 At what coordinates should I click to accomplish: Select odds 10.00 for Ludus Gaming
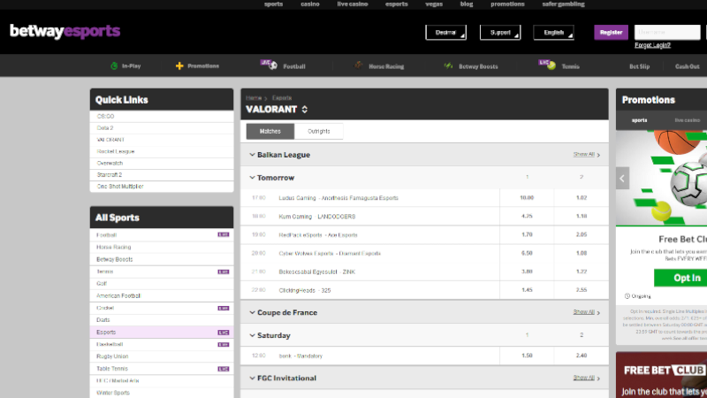click(x=527, y=197)
